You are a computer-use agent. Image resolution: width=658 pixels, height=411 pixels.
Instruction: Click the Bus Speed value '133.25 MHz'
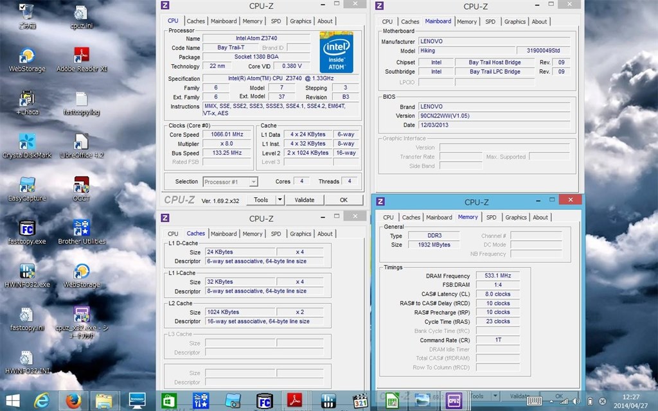tap(227, 153)
